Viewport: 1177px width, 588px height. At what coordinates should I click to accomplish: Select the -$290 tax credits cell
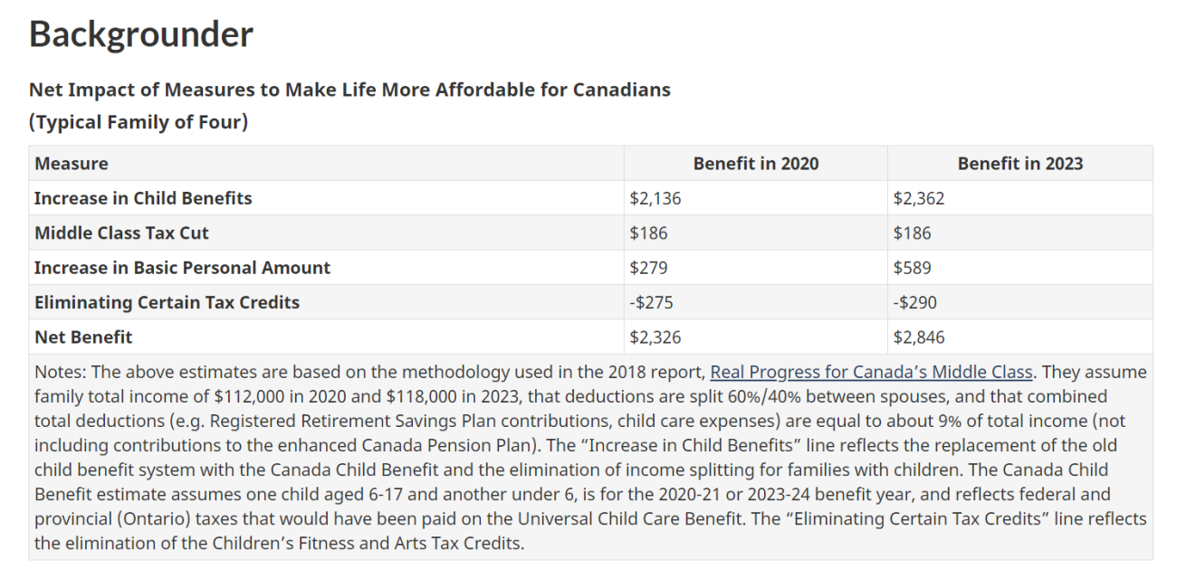click(x=914, y=302)
